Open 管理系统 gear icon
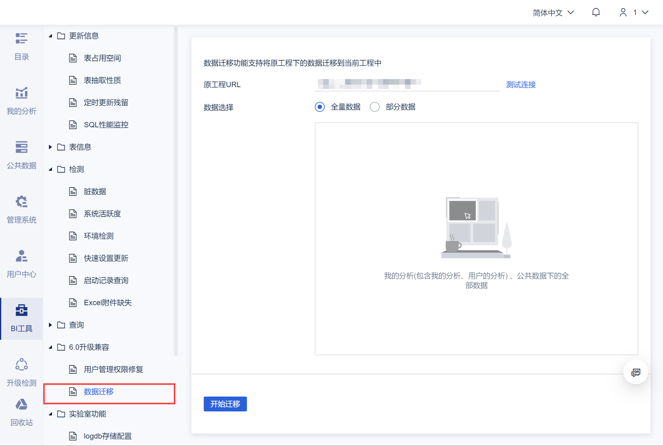663x446 pixels. 21,202
